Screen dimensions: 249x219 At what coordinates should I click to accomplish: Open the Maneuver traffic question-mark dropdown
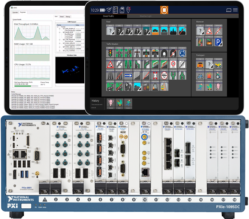point(200,31)
